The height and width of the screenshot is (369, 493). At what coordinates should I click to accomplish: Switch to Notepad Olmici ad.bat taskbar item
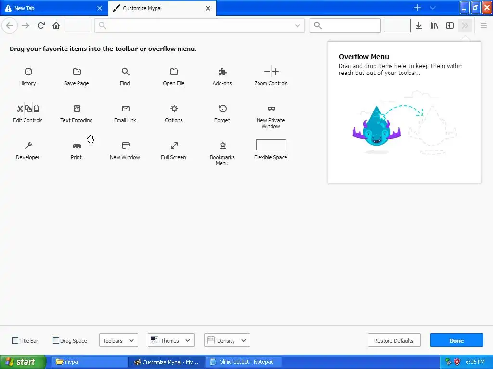[x=244, y=362]
